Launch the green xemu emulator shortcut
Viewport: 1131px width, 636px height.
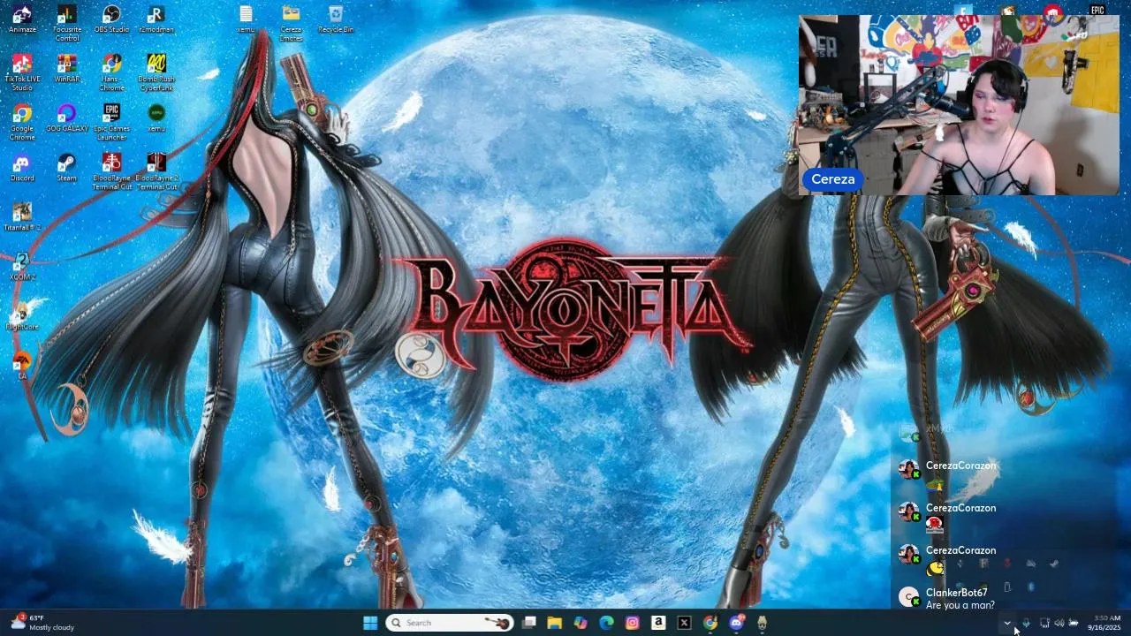pyautogui.click(x=156, y=118)
